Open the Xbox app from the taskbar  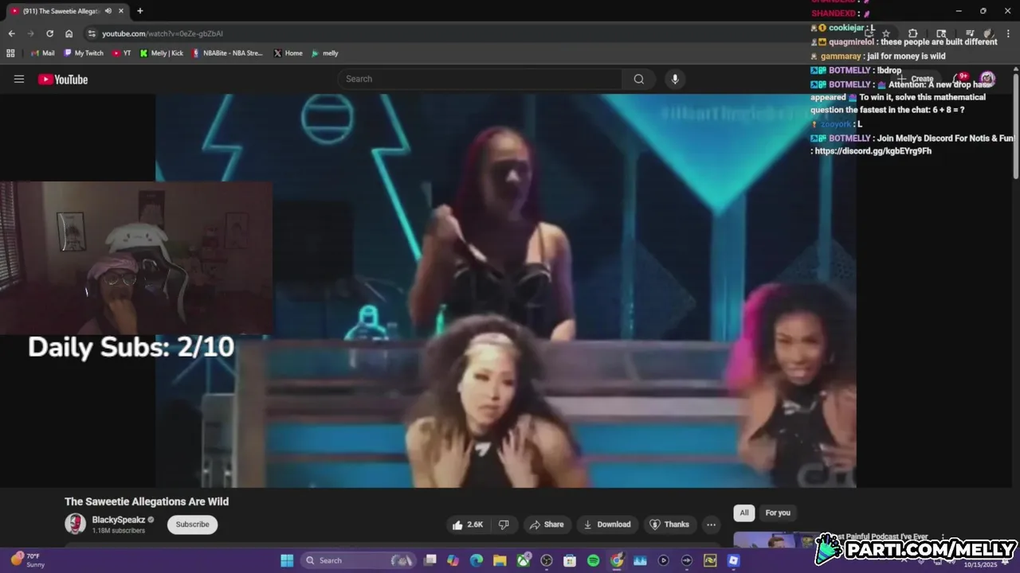point(524,560)
